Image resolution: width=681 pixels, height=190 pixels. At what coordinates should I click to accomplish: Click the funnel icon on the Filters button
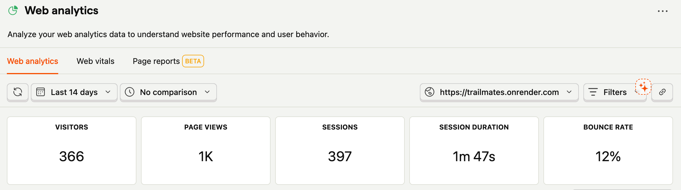tap(594, 92)
